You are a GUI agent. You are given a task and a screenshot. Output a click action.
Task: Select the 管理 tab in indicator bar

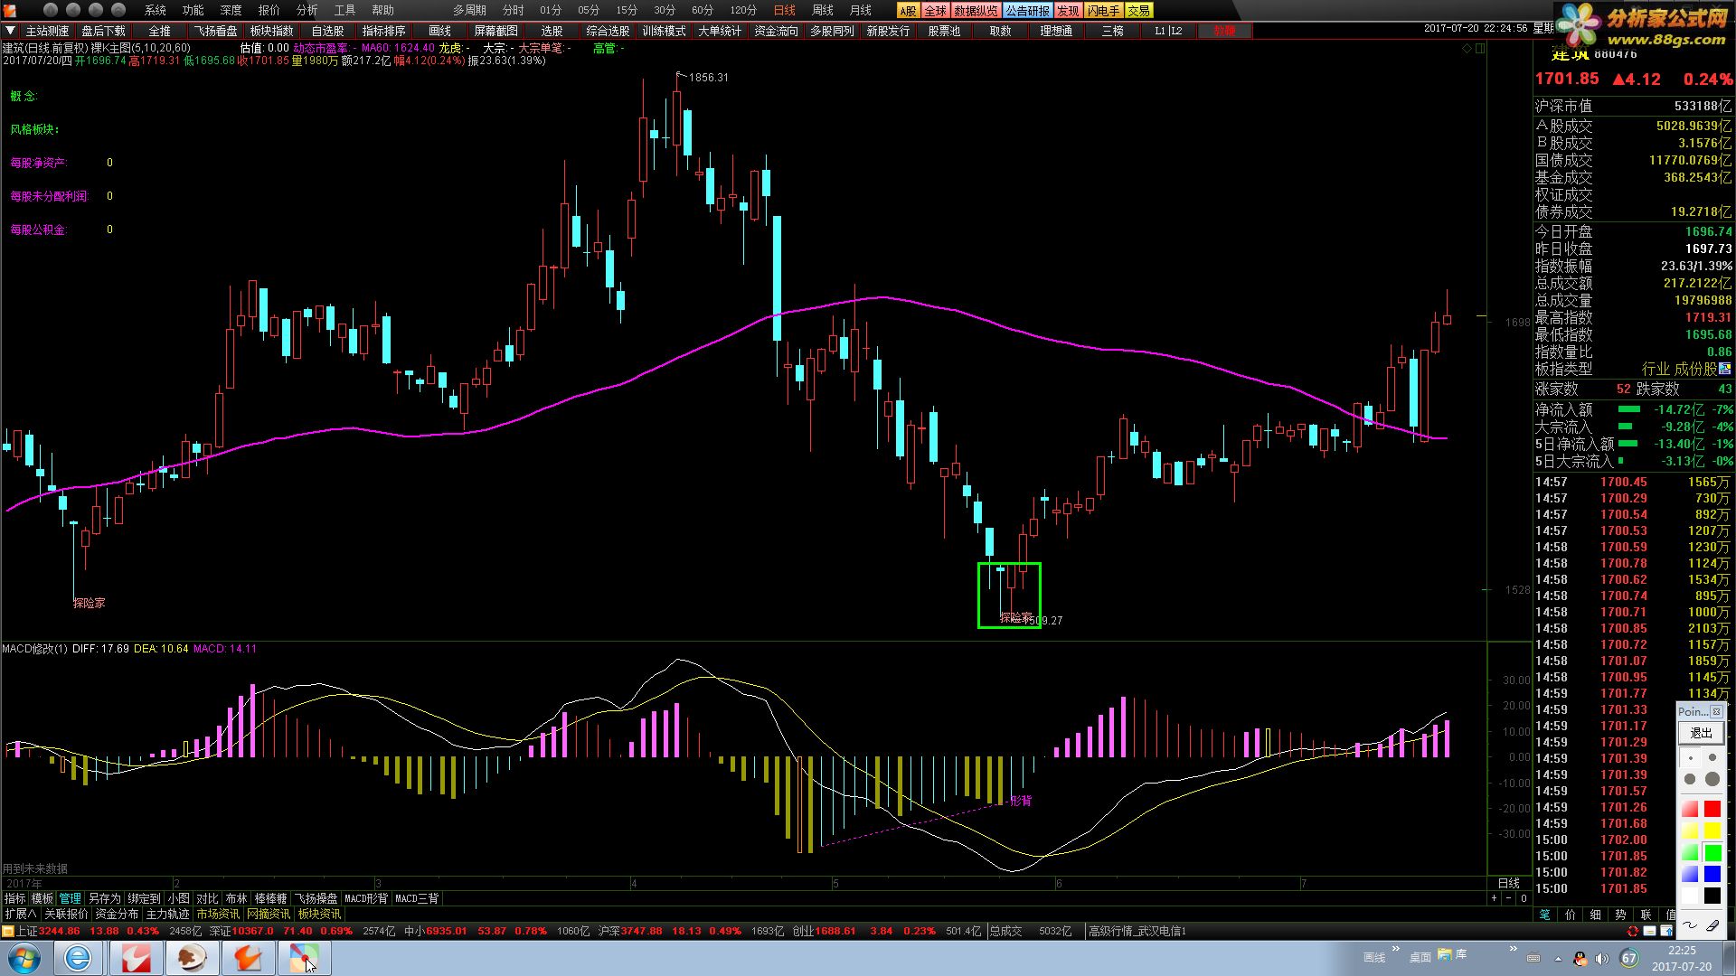pyautogui.click(x=70, y=898)
